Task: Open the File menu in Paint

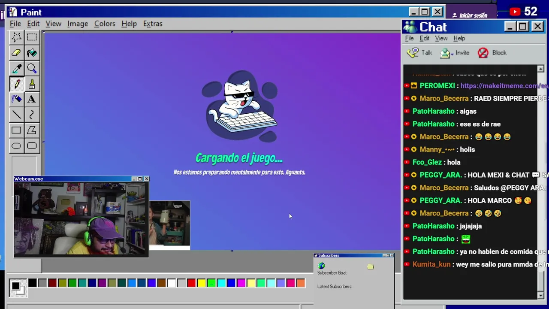Action: click(15, 24)
